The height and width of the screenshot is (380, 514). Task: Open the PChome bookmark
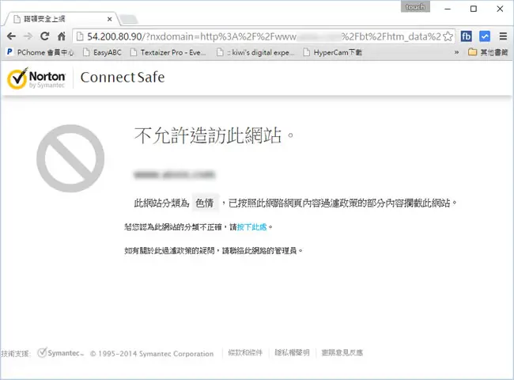point(40,52)
